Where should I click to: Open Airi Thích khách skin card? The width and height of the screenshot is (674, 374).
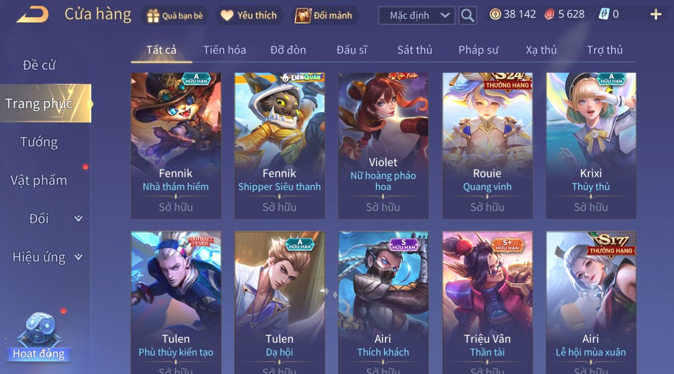pyautogui.click(x=383, y=302)
